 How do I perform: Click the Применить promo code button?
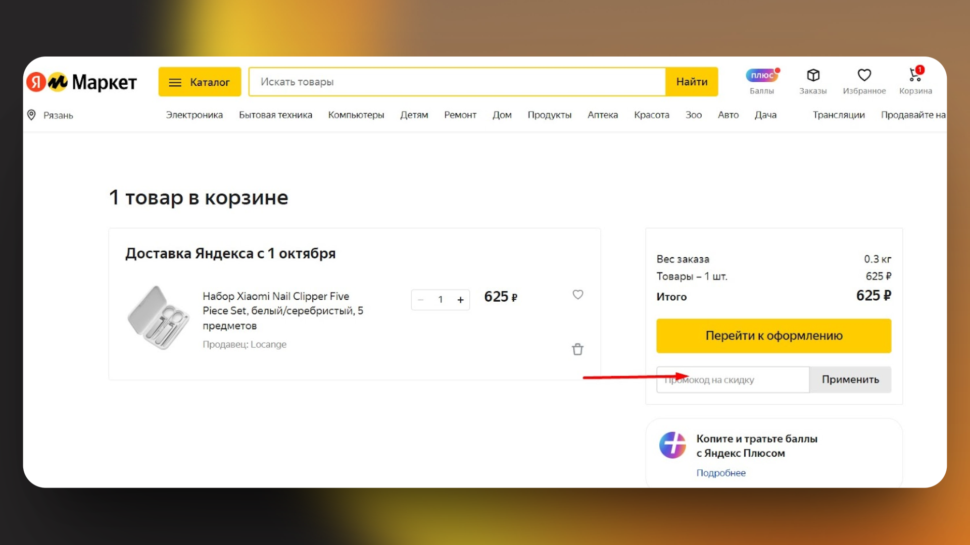tap(850, 379)
